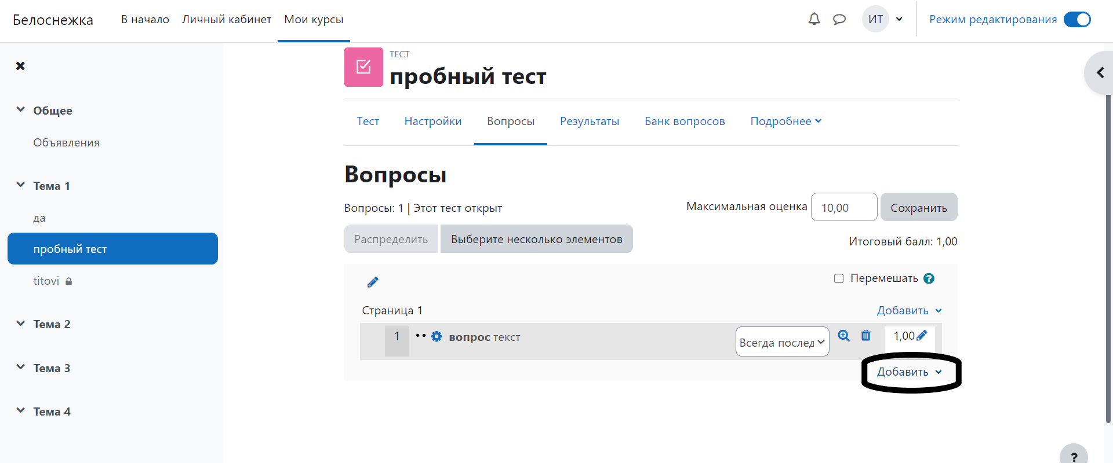Screen dimensions: 1113x463
Task: Toggle Режим редактирования switch off
Action: [1077, 20]
